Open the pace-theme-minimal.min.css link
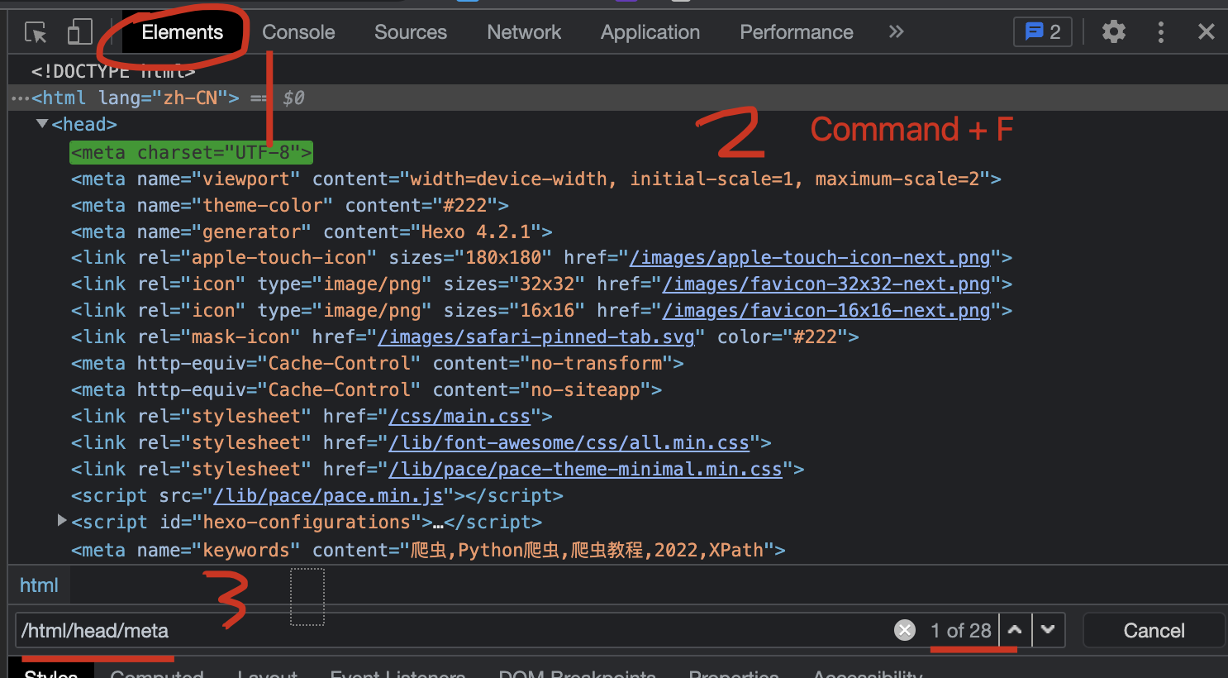The height and width of the screenshot is (678, 1228). pos(586,470)
